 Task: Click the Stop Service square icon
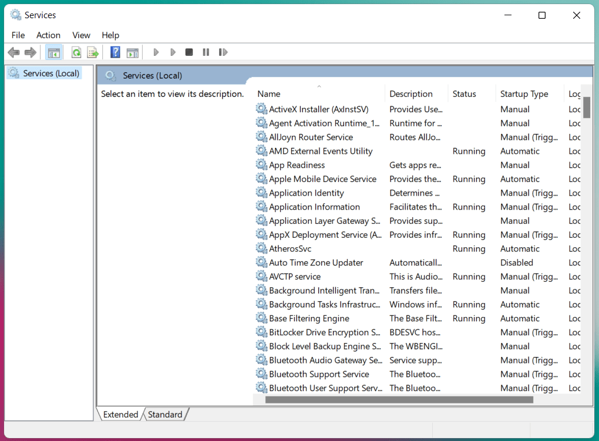click(x=189, y=52)
